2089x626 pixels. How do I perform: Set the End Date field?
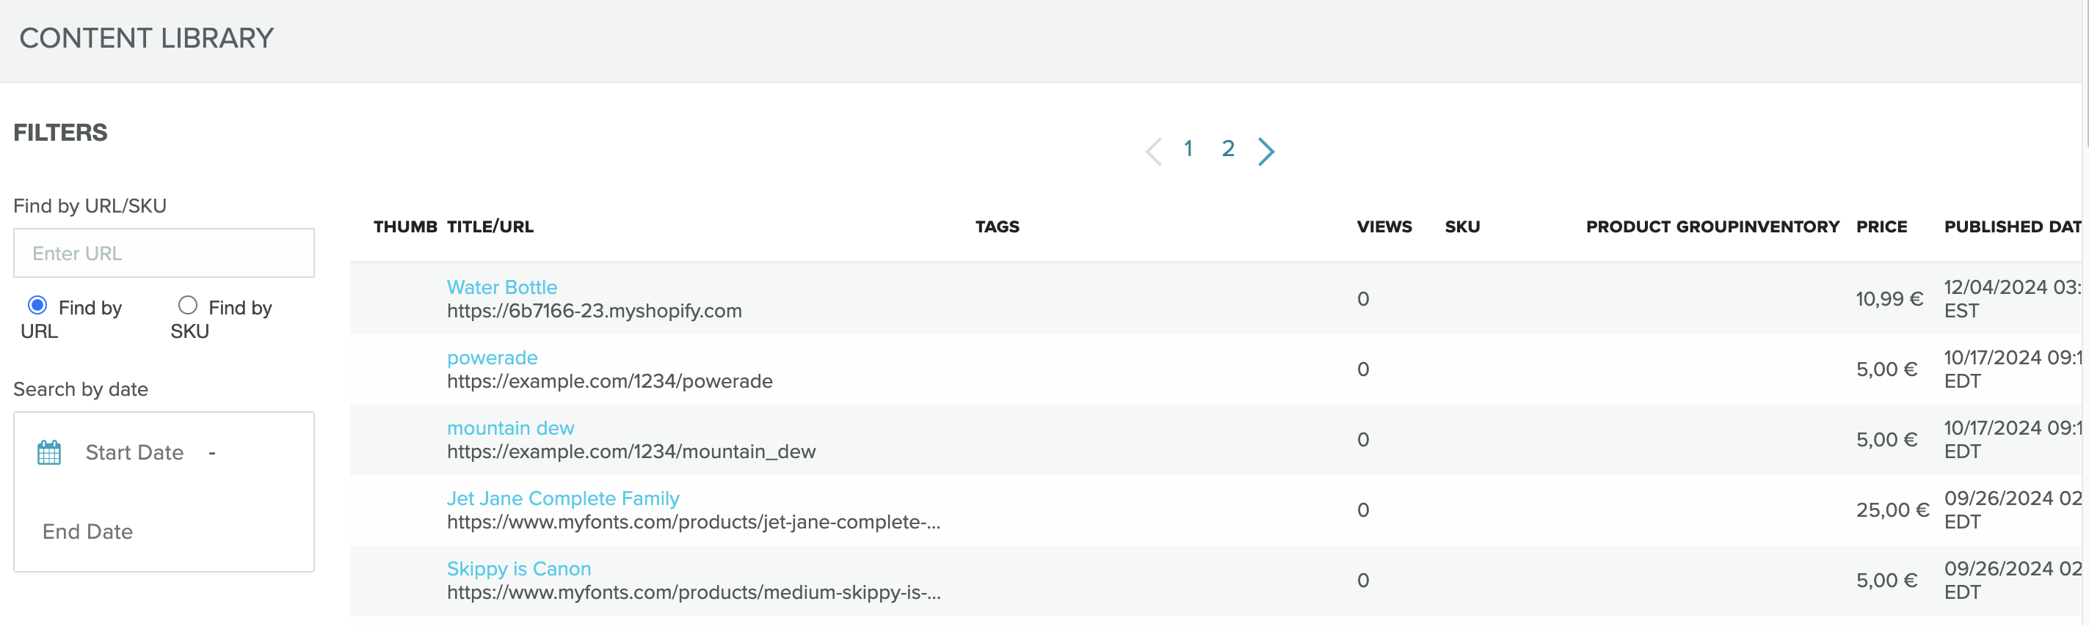tap(87, 532)
